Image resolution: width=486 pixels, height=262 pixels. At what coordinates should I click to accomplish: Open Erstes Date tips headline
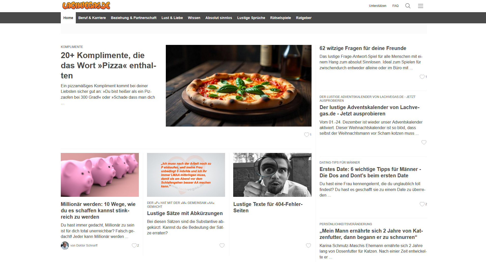370,172
